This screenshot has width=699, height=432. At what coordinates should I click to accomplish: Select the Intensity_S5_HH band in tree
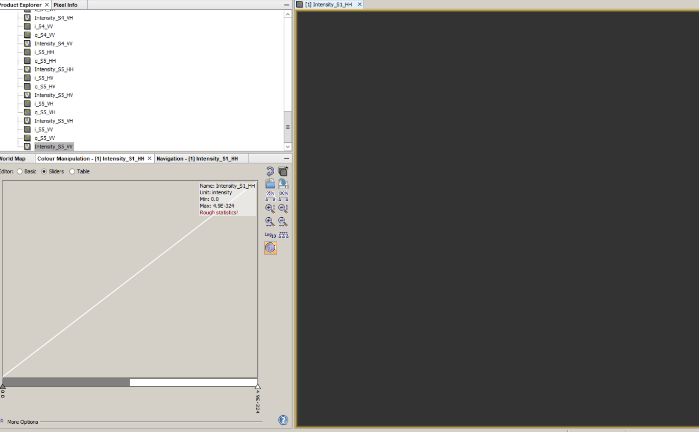coord(54,69)
